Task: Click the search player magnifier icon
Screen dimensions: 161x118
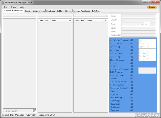Action: point(35,110)
